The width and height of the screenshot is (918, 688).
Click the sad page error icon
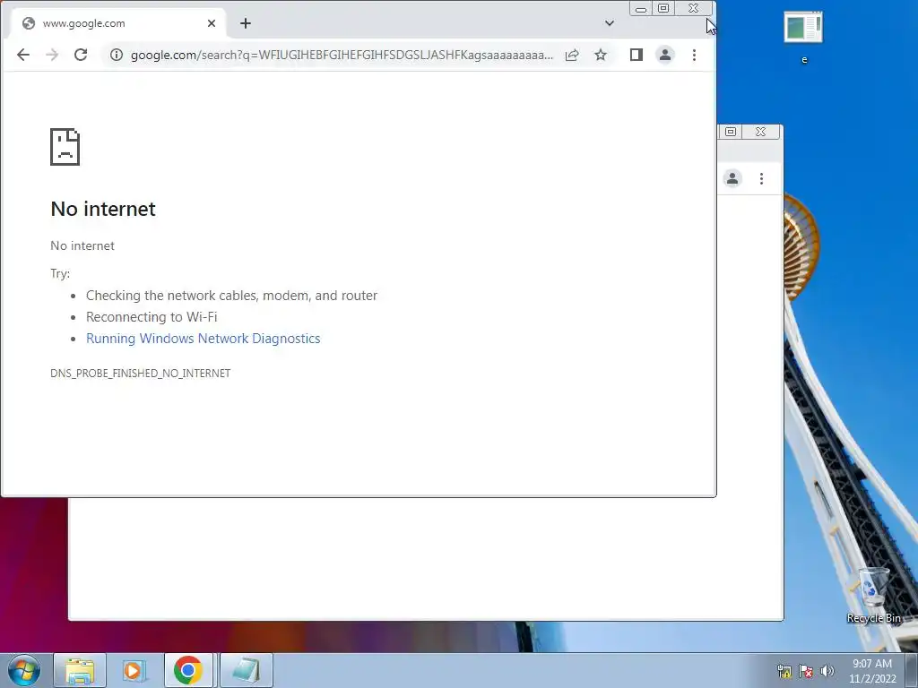click(x=65, y=147)
